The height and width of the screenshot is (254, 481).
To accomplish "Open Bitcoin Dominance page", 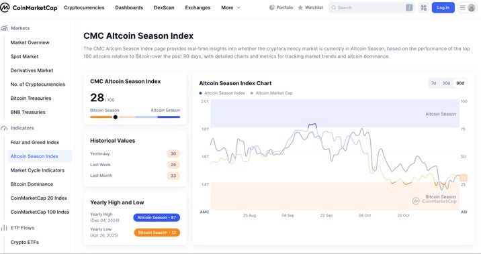I will click(32, 184).
